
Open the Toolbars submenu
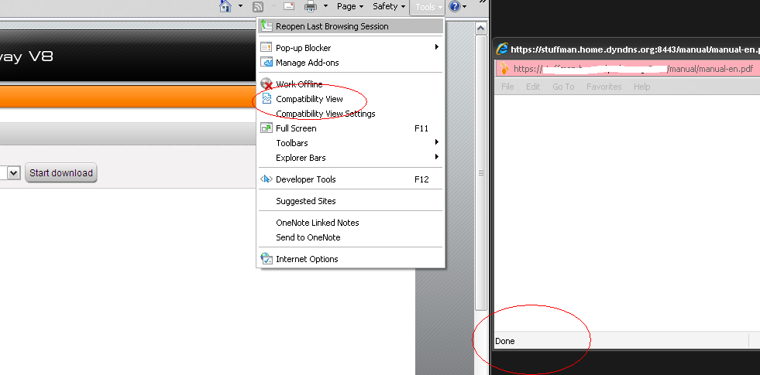pos(350,143)
